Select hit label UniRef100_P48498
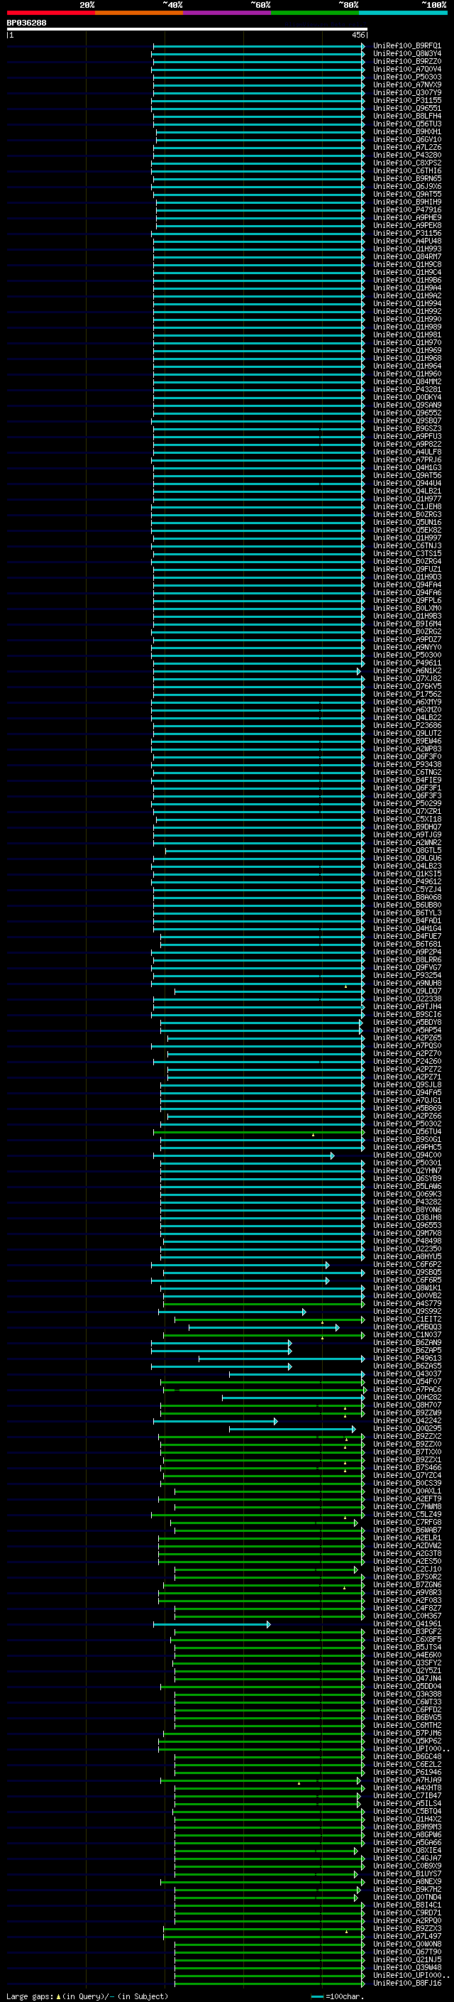The height and width of the screenshot is (2002, 454). pos(406,1241)
